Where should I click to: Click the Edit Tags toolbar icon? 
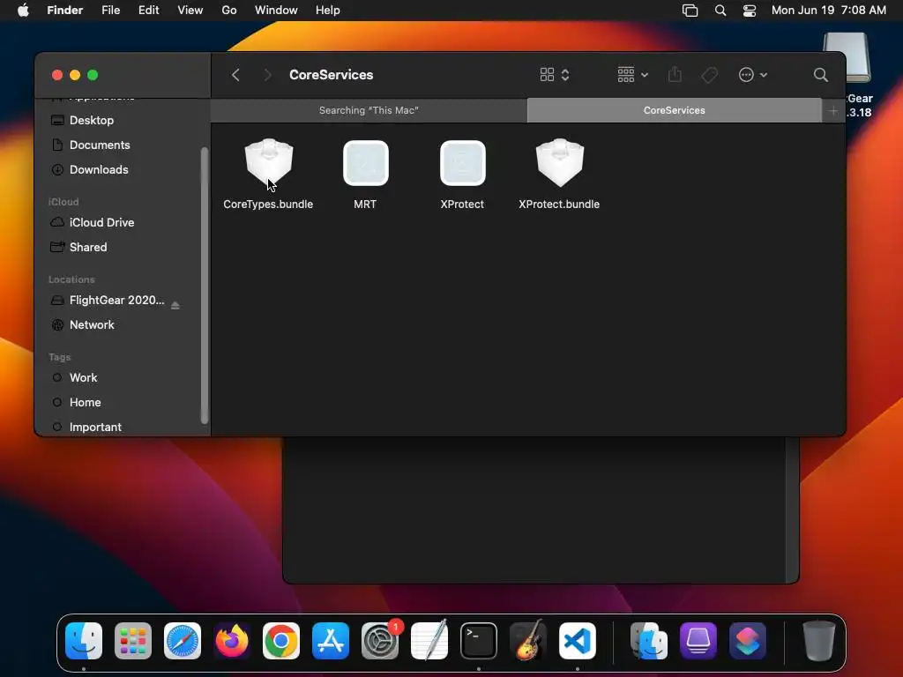[710, 75]
